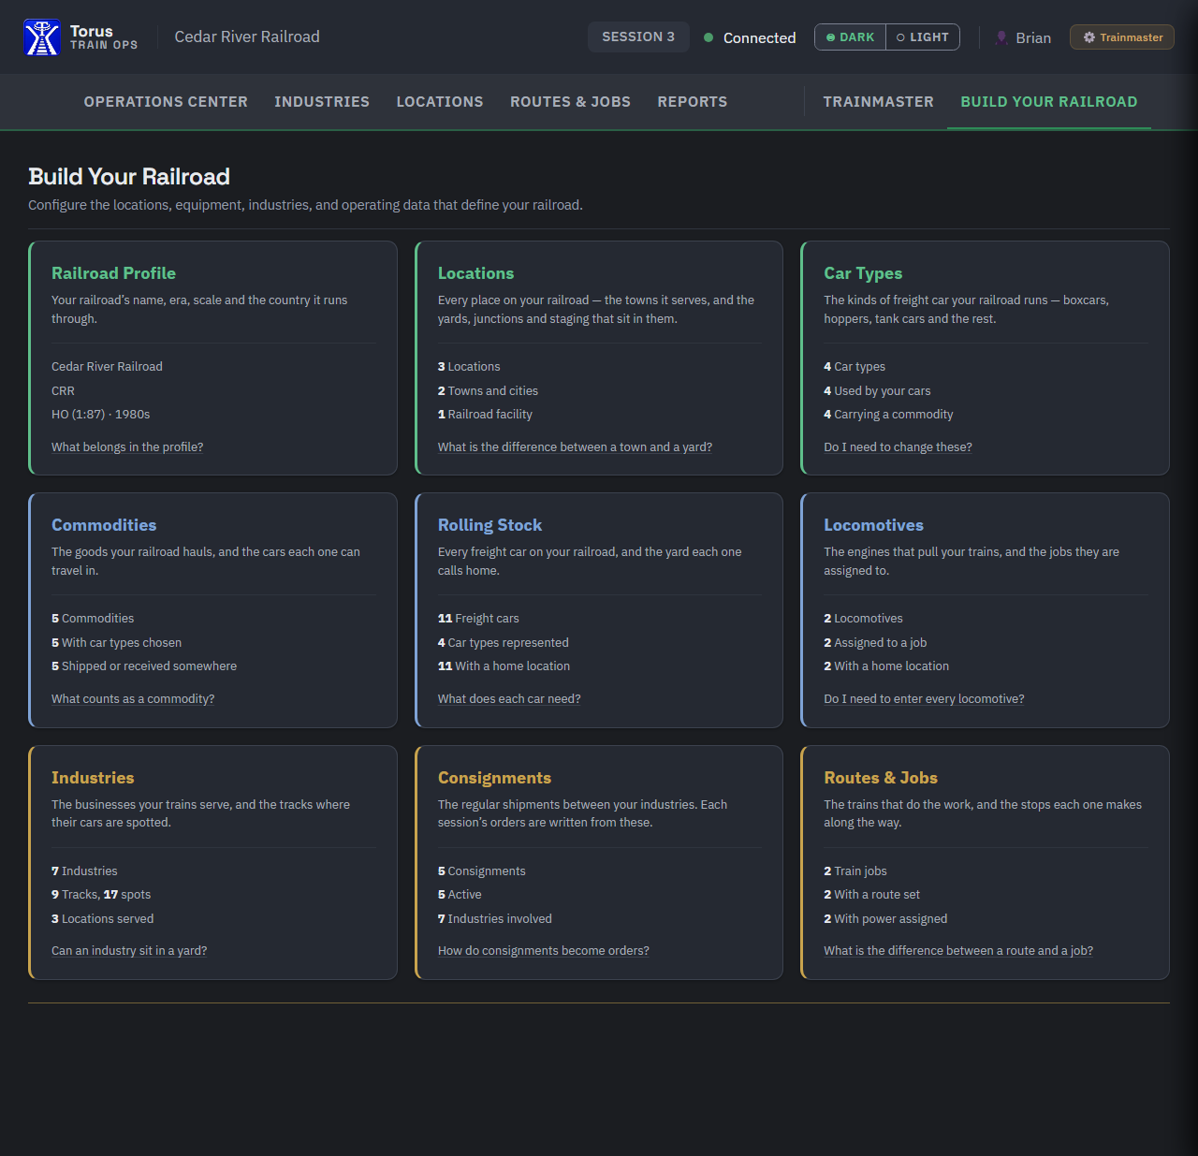
Task: Go to the Reports tab
Action: [x=693, y=102]
